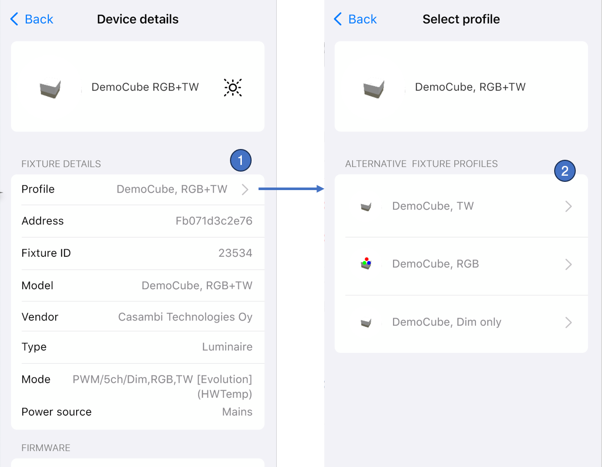Viewport: 602px width, 467px height.
Task: Tap the Select profile back arrow icon
Action: tap(338, 20)
